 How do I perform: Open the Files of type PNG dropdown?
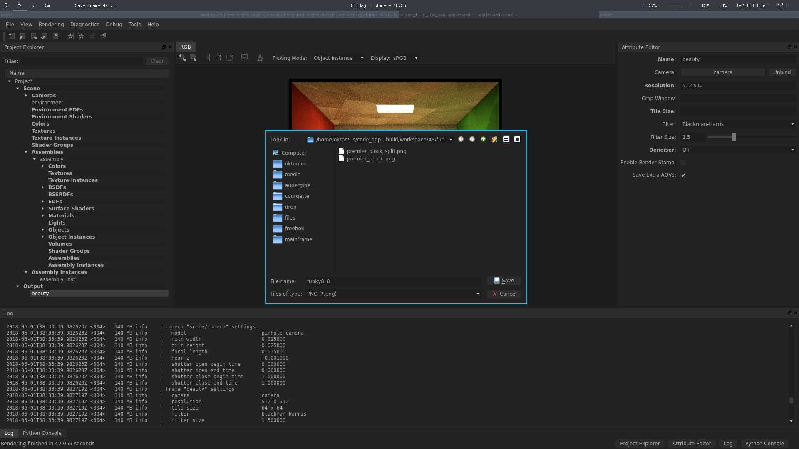[393, 294]
